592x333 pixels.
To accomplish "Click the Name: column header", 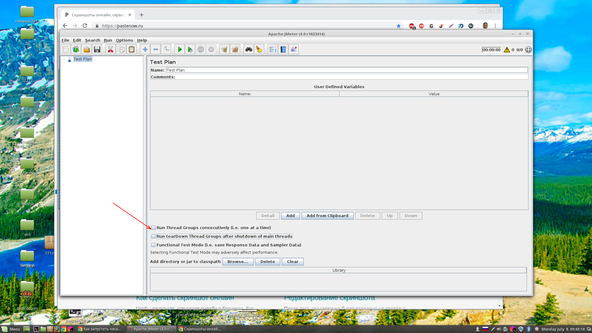I will pos(245,94).
